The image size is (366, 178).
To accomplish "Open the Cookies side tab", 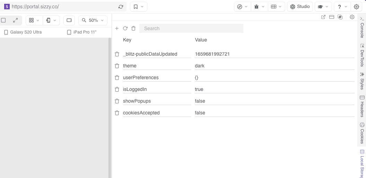I will point(362,133).
